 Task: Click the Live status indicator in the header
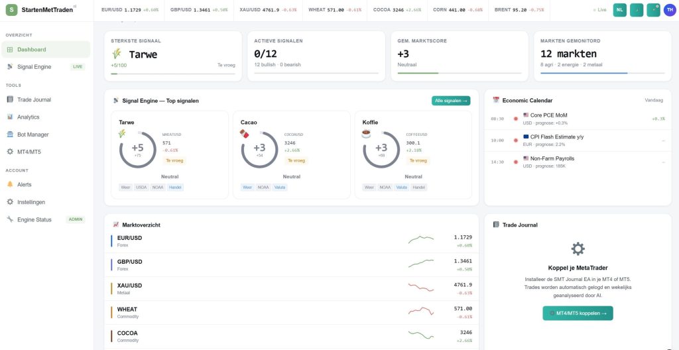pyautogui.click(x=599, y=9)
